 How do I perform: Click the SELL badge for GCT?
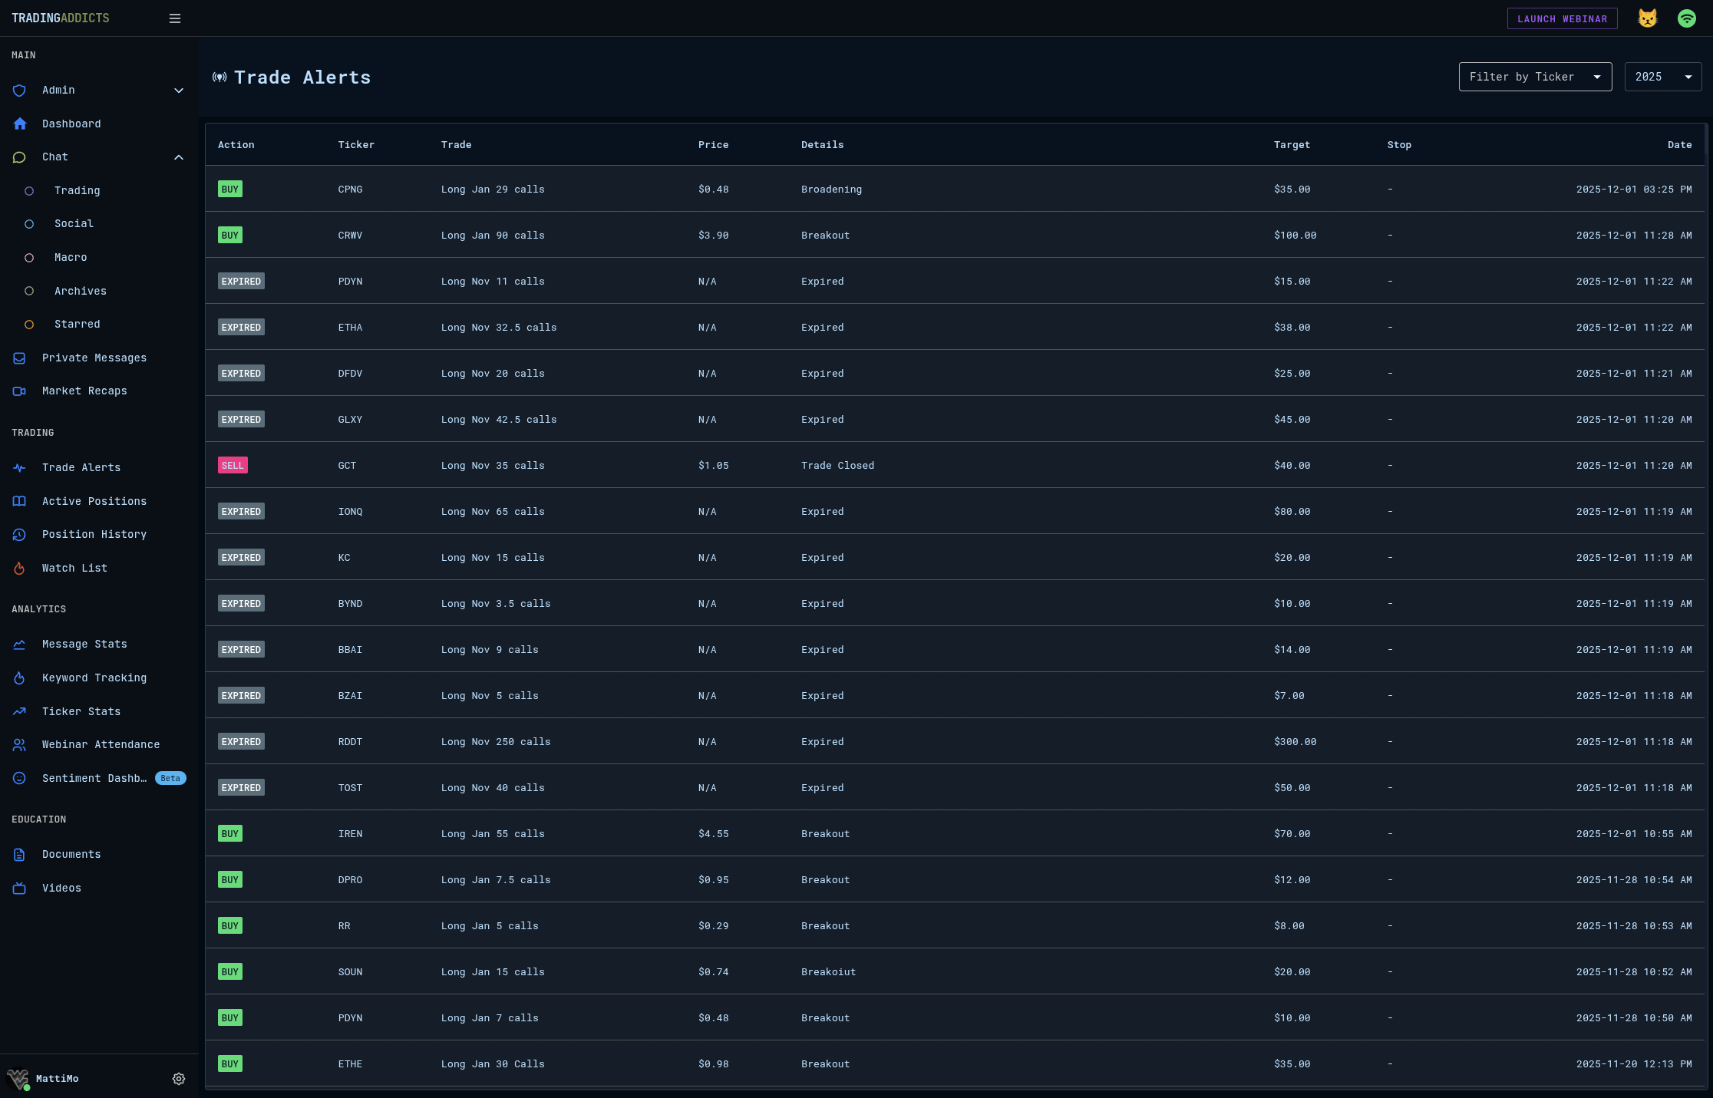click(233, 466)
